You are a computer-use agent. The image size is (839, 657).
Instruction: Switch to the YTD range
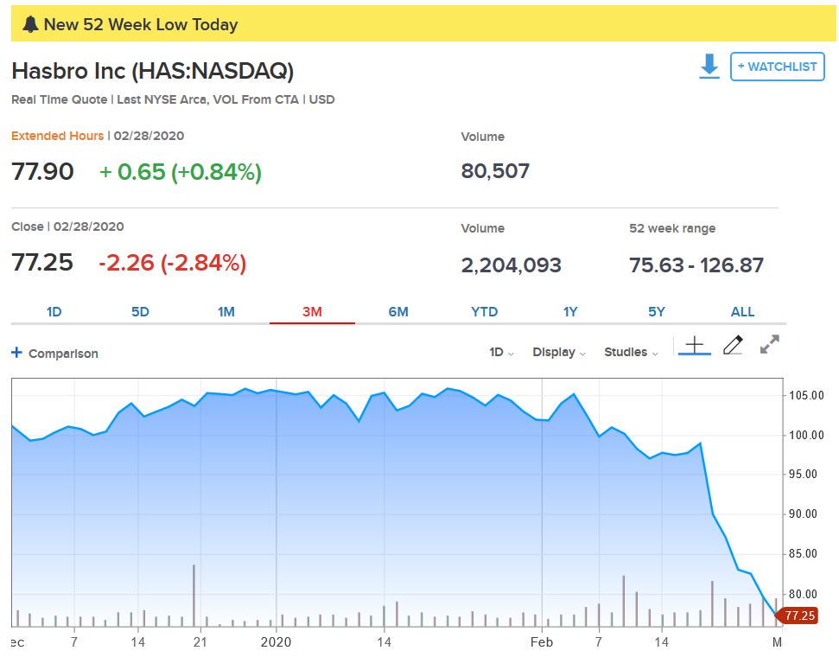[x=484, y=312]
